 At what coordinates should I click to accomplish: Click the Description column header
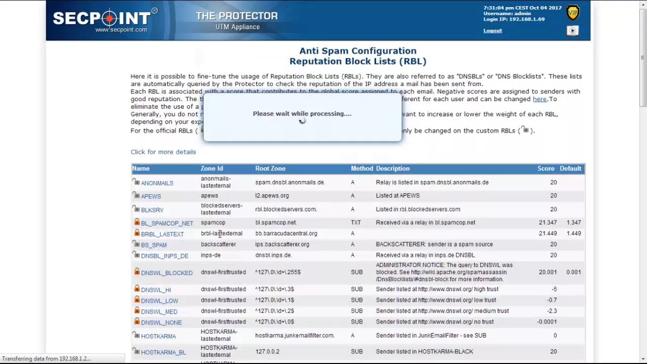tap(393, 168)
